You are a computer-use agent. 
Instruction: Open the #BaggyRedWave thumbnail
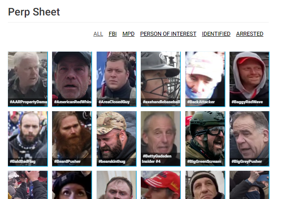[249, 79]
